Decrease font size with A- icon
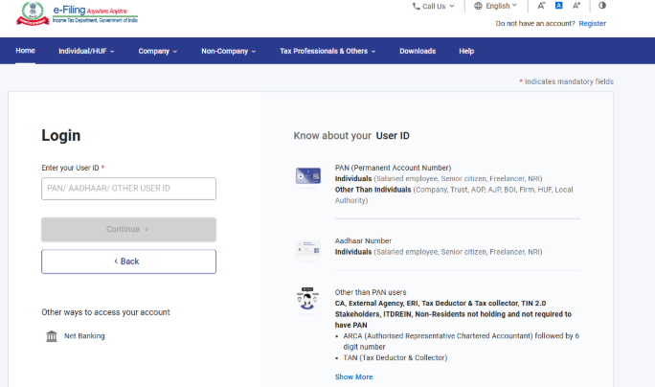The height and width of the screenshot is (387, 655). pyautogui.click(x=541, y=6)
